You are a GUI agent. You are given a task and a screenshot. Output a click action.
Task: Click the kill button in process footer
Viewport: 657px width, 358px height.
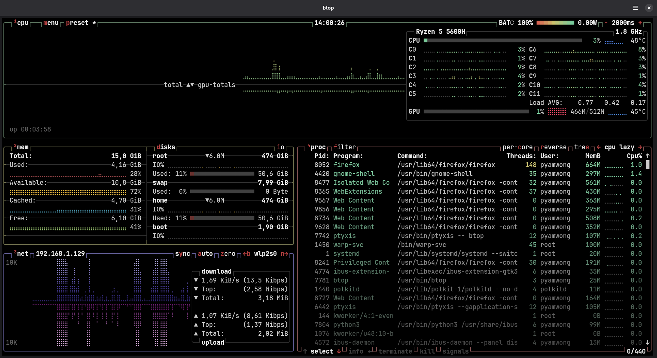(x=427, y=351)
